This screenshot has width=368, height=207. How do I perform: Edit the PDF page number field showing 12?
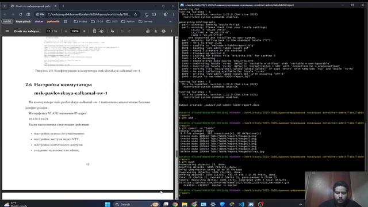pyautogui.click(x=48, y=31)
